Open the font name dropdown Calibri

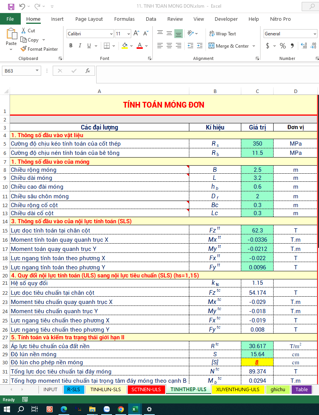point(111,34)
